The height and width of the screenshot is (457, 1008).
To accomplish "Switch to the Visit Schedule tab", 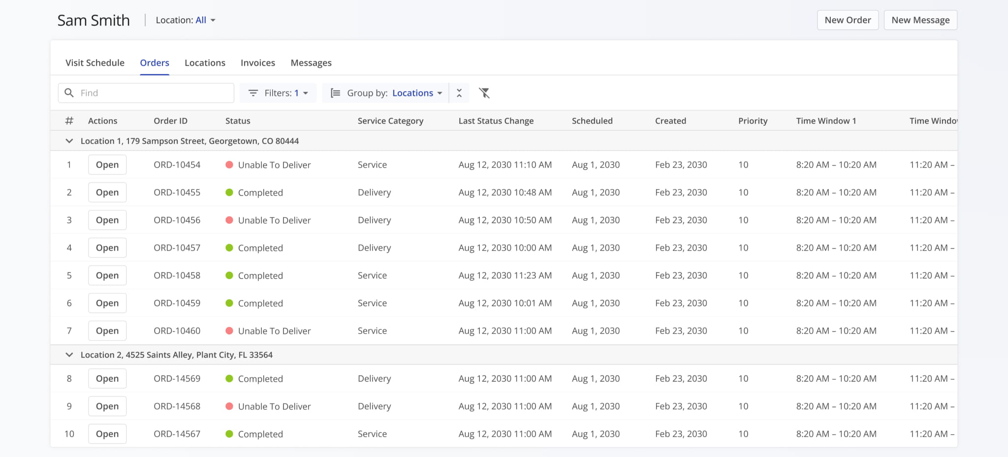I will (x=95, y=63).
